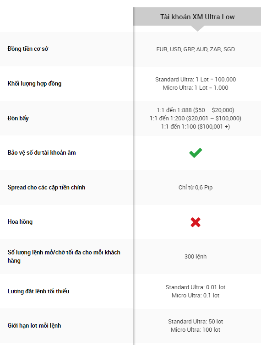Viewport: 261px width, 345px height.
Task: Select Lượng đặt lệnh tối thiểu label
Action: (x=38, y=291)
